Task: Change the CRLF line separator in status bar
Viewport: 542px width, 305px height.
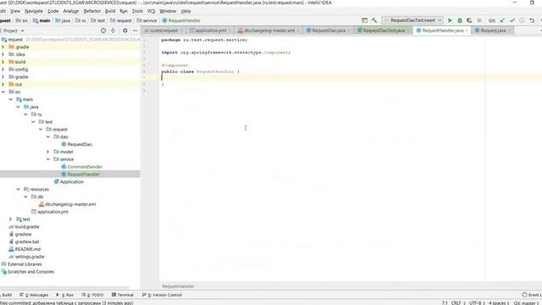Action: 457,302
